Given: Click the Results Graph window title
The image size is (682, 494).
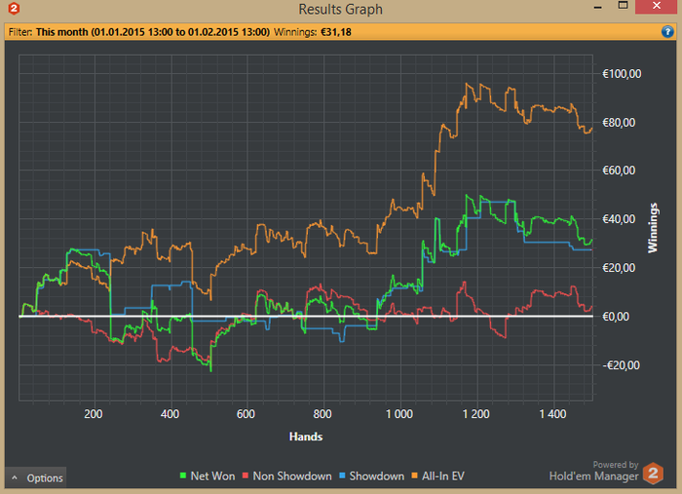Looking at the screenshot, I should tap(341, 9).
